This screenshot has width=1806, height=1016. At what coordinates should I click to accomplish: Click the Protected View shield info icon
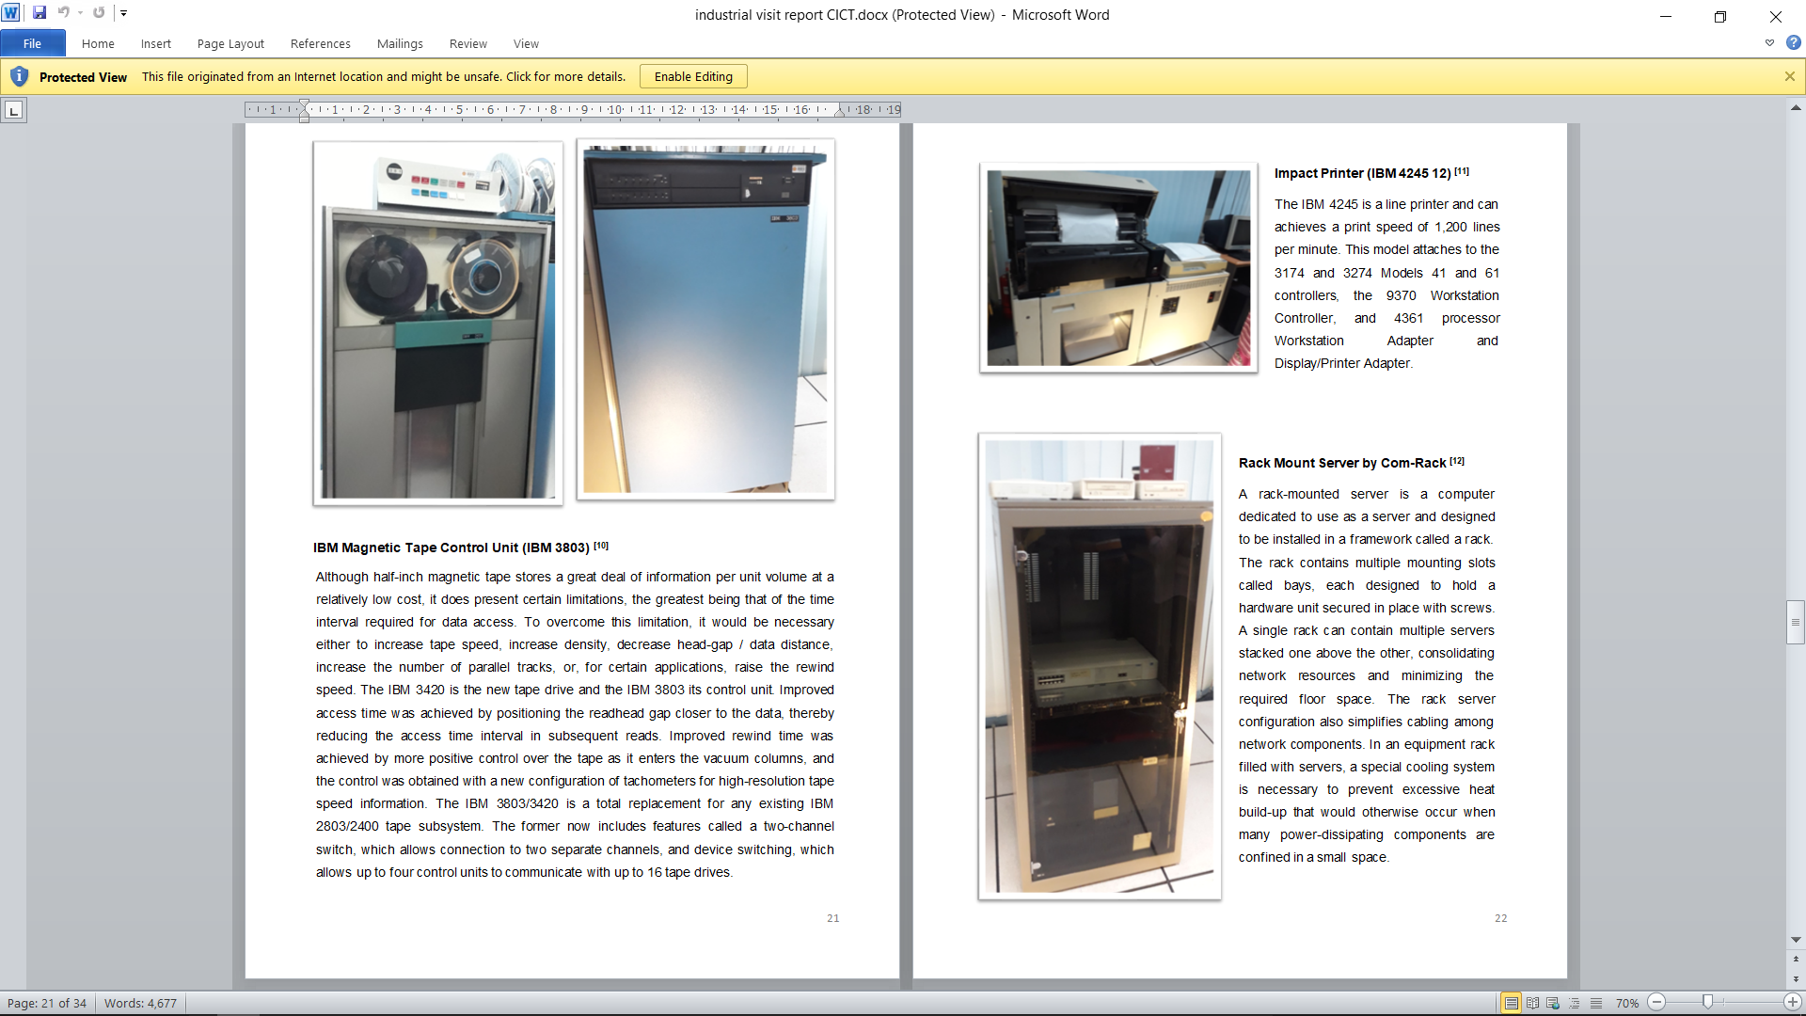(x=19, y=76)
